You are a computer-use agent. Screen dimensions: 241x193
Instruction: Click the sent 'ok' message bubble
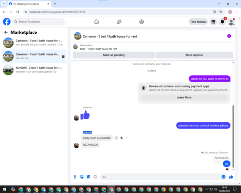tap(227, 164)
